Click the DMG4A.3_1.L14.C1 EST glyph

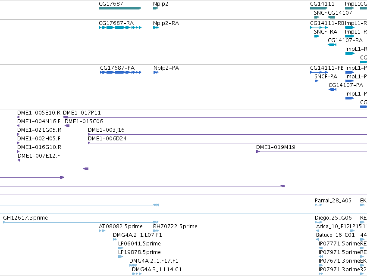137,274
